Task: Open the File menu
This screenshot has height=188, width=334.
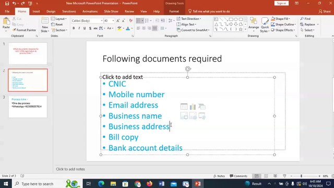Action: 7,11
